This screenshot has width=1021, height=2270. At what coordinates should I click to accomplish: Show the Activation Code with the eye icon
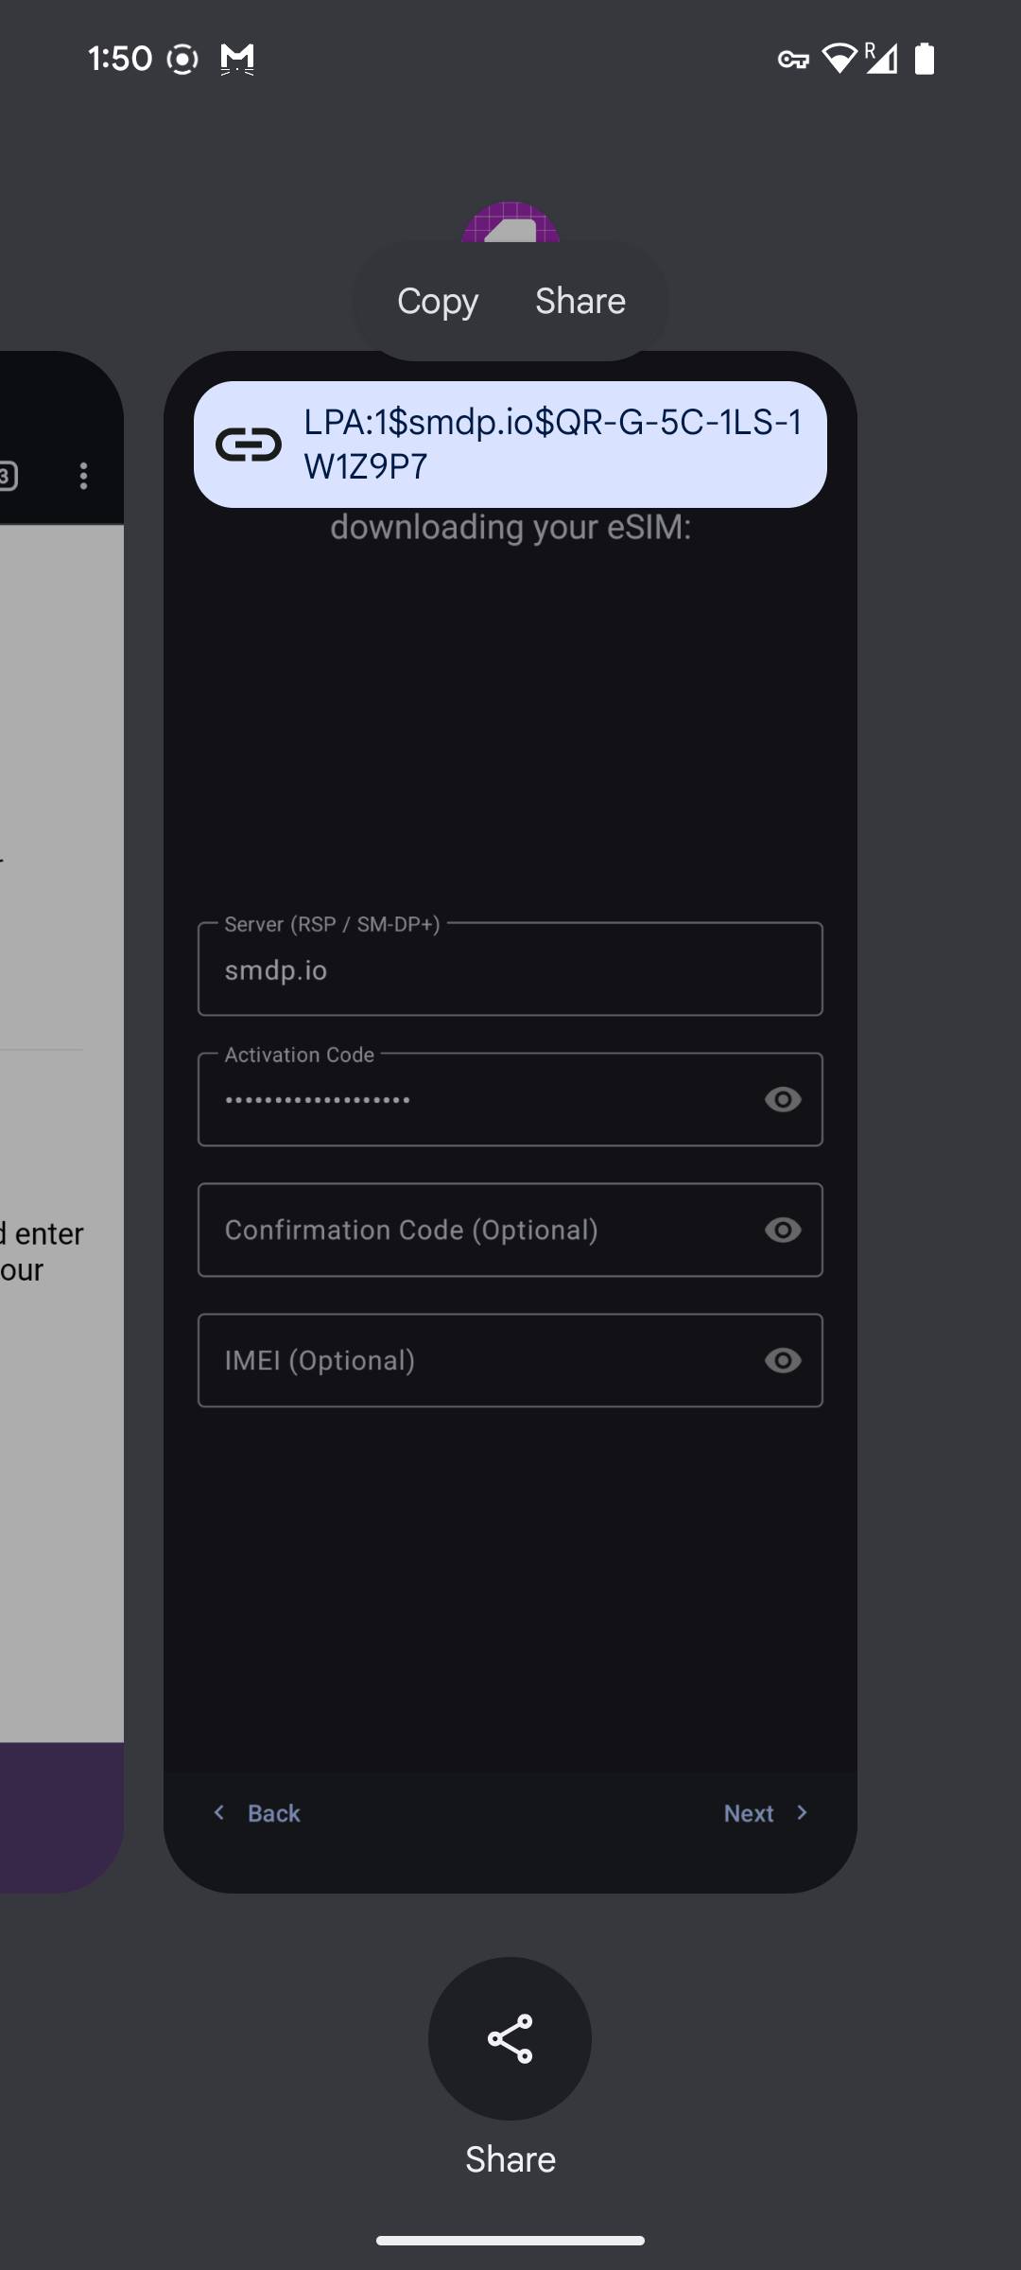point(783,1099)
